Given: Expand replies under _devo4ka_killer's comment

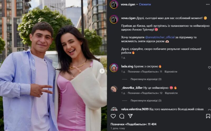Looking at the screenshot, I should point(146,101).
